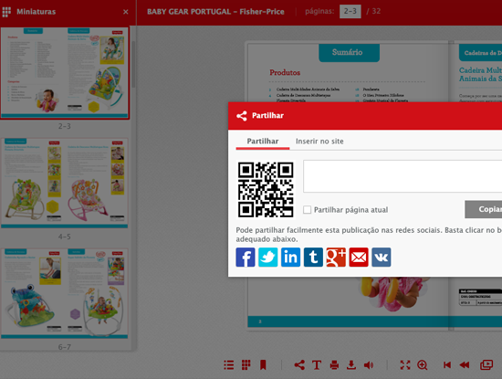This screenshot has height=379, width=502.
Task: Switch to Inserir no site tab
Action: point(319,142)
